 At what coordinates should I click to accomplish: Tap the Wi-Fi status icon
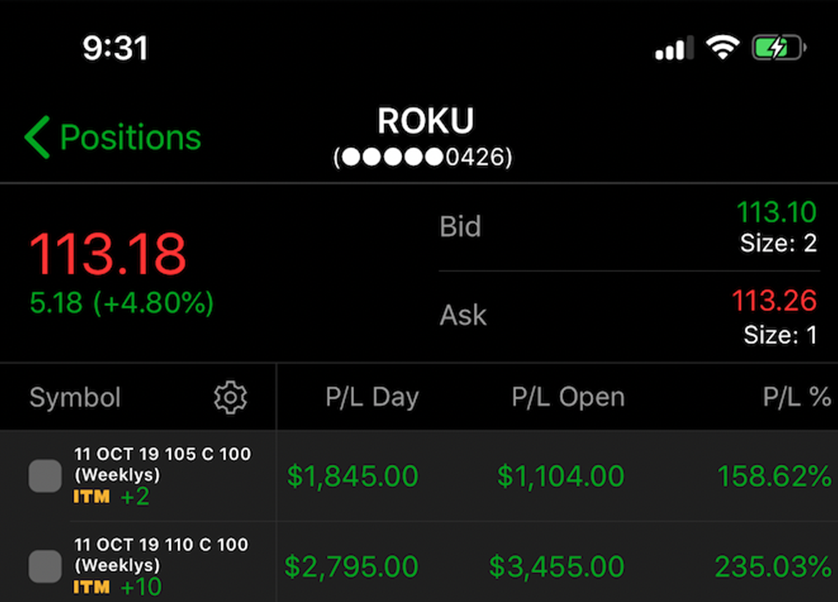click(x=723, y=47)
